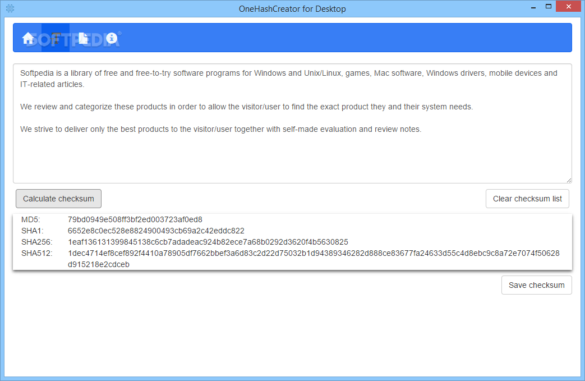
Task: Click the Save checksum button
Action: (x=537, y=285)
